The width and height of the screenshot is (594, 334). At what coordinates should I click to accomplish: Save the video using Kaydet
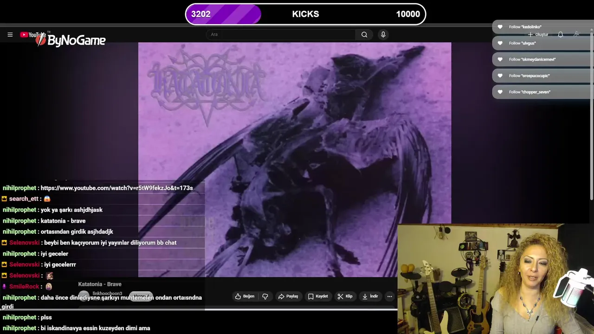pos(318,296)
